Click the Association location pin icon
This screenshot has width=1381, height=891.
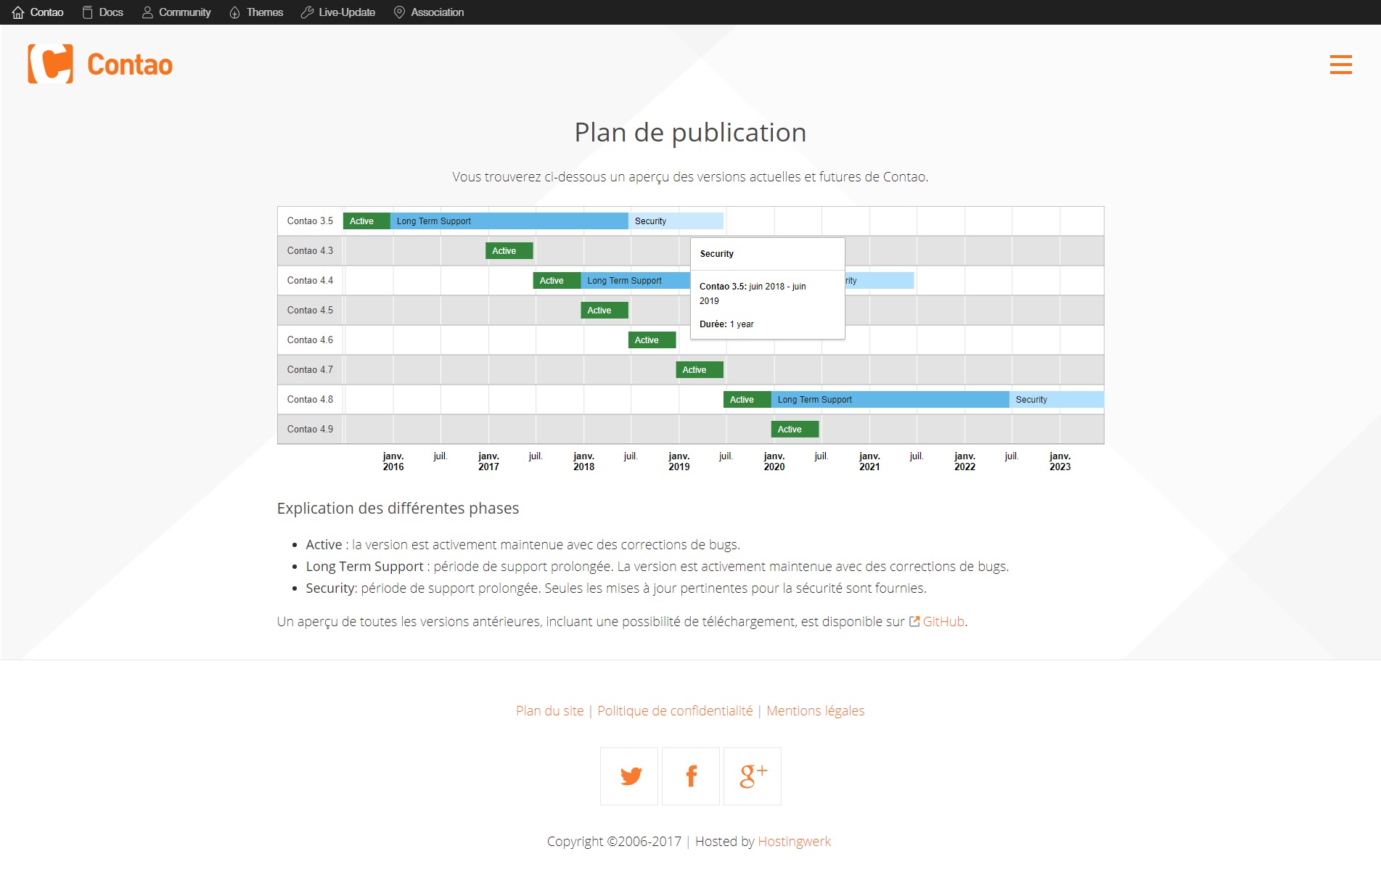[399, 12]
